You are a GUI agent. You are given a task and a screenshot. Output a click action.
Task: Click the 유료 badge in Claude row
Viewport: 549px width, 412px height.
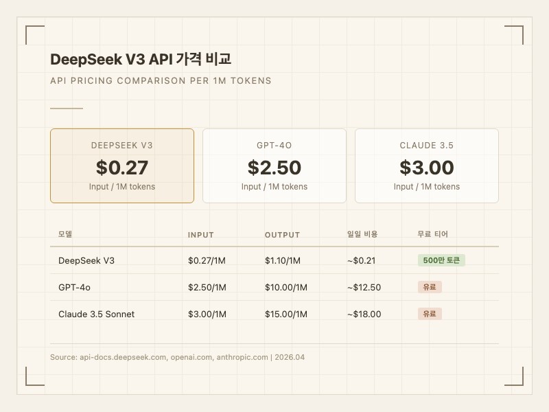point(430,314)
